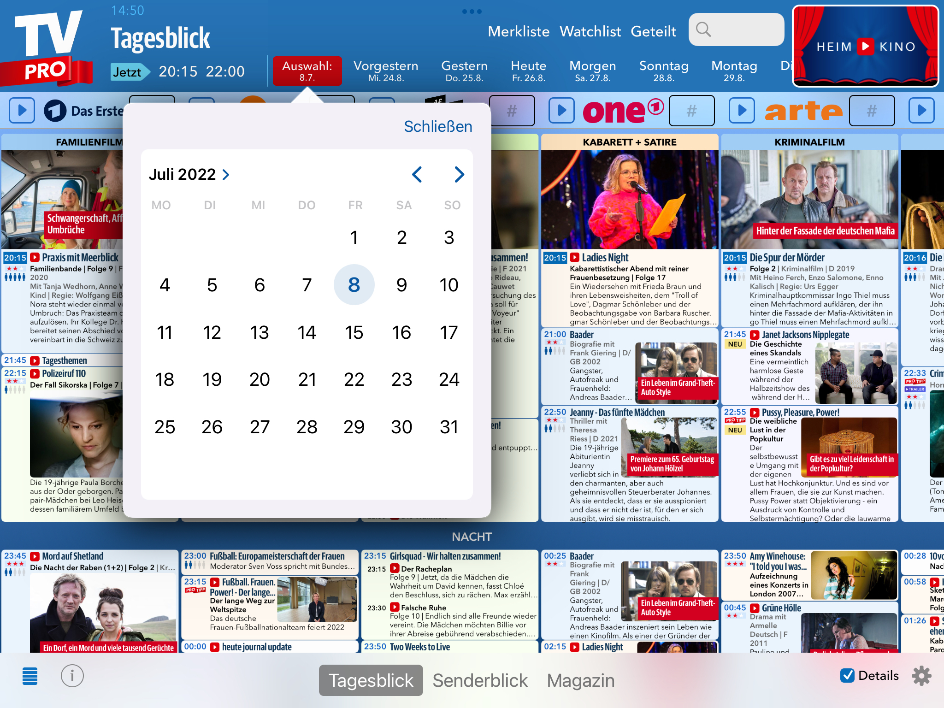
Task: Jump to 22:00 time slot
Action: pyautogui.click(x=225, y=71)
